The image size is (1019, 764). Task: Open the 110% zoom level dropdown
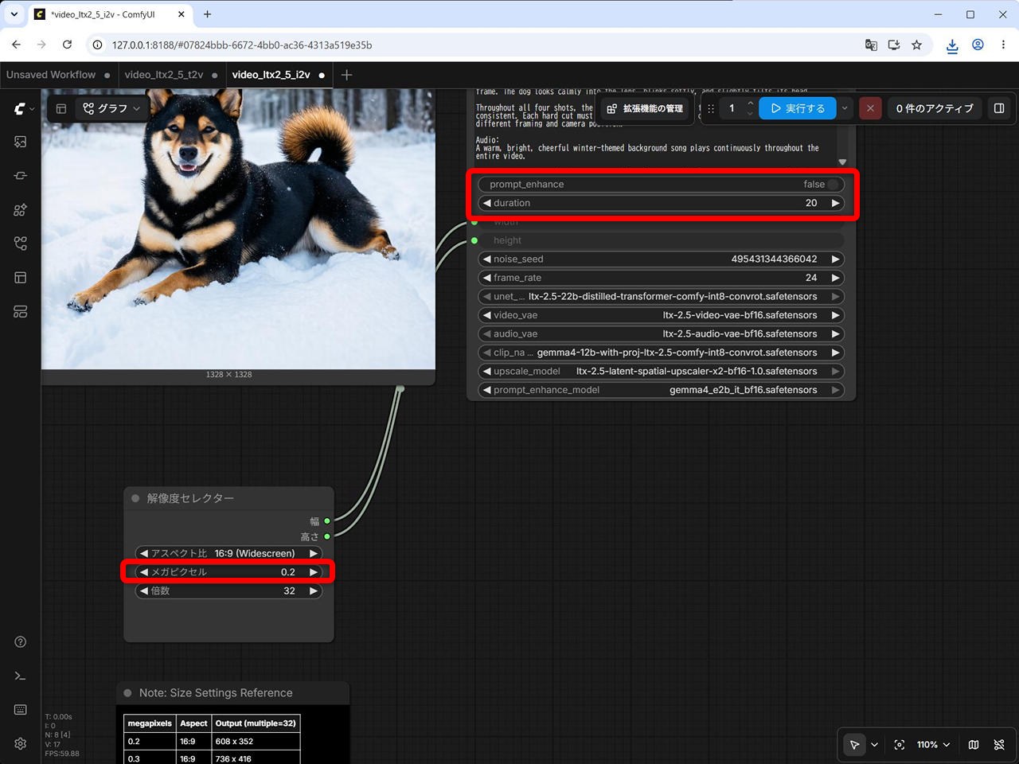[x=933, y=745]
